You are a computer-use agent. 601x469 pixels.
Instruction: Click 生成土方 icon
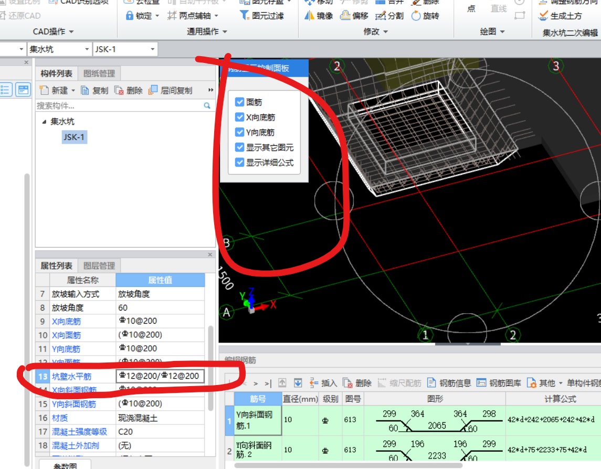click(x=543, y=16)
